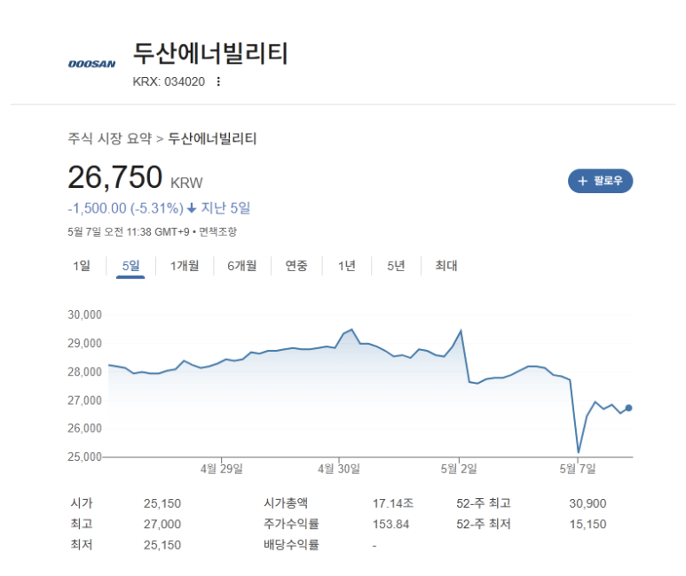Click the 두산에너빌리티 heading title
This screenshot has height=576, width=686.
(210, 53)
